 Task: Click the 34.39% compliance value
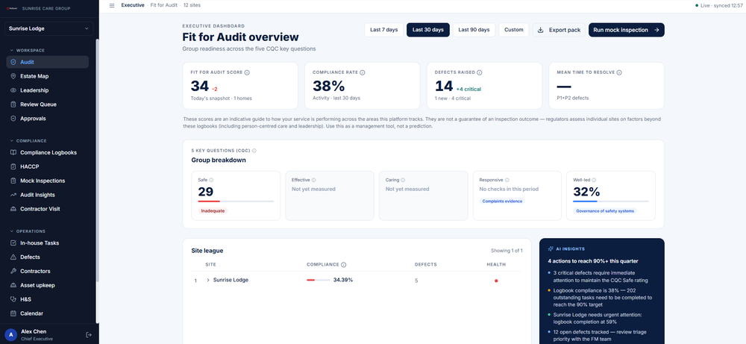pyautogui.click(x=343, y=281)
